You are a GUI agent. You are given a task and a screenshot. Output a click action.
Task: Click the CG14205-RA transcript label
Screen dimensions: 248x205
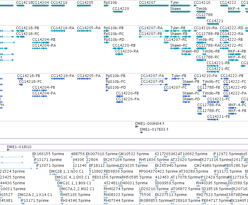pos(89,28)
